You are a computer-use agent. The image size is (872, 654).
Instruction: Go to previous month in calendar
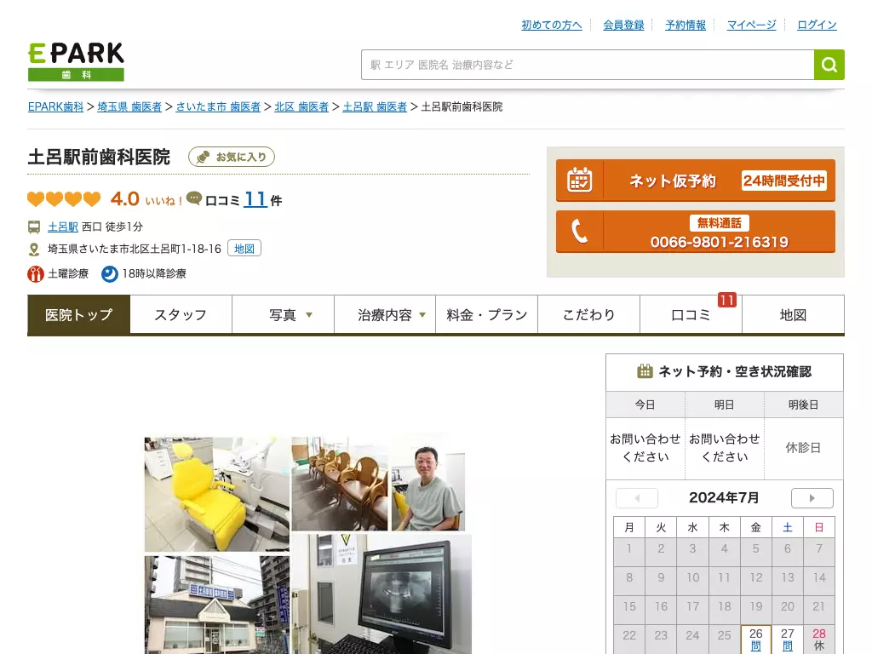click(637, 498)
